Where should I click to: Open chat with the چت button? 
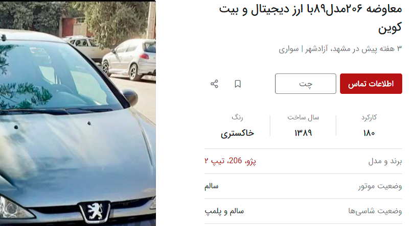point(305,84)
